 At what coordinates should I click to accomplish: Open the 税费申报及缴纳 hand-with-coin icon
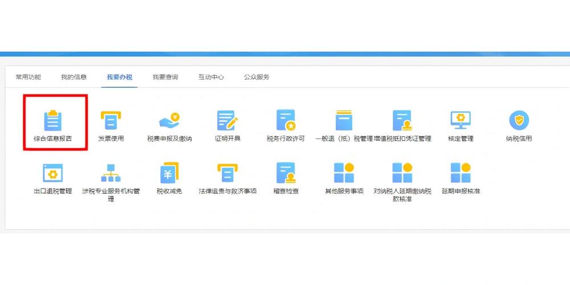point(169,121)
